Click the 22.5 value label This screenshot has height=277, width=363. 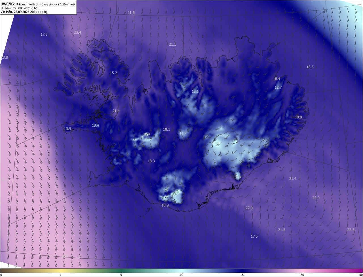[x=351, y=230]
